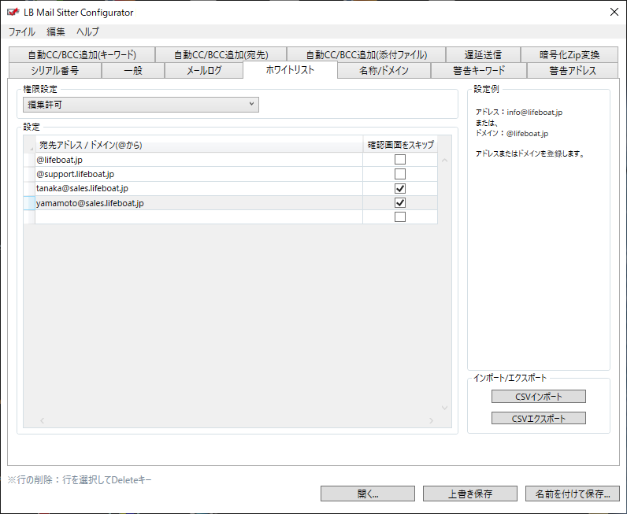This screenshot has height=514, width=627.
Task: Click the 開く... button
Action: (368, 494)
